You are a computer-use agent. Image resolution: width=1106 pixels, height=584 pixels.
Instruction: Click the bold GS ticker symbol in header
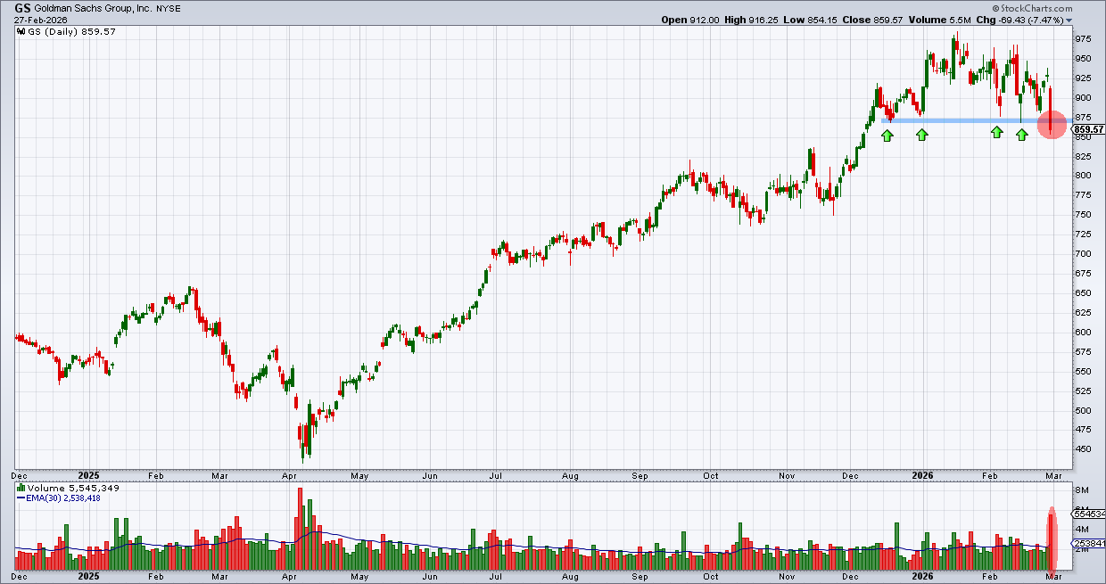tap(23, 7)
